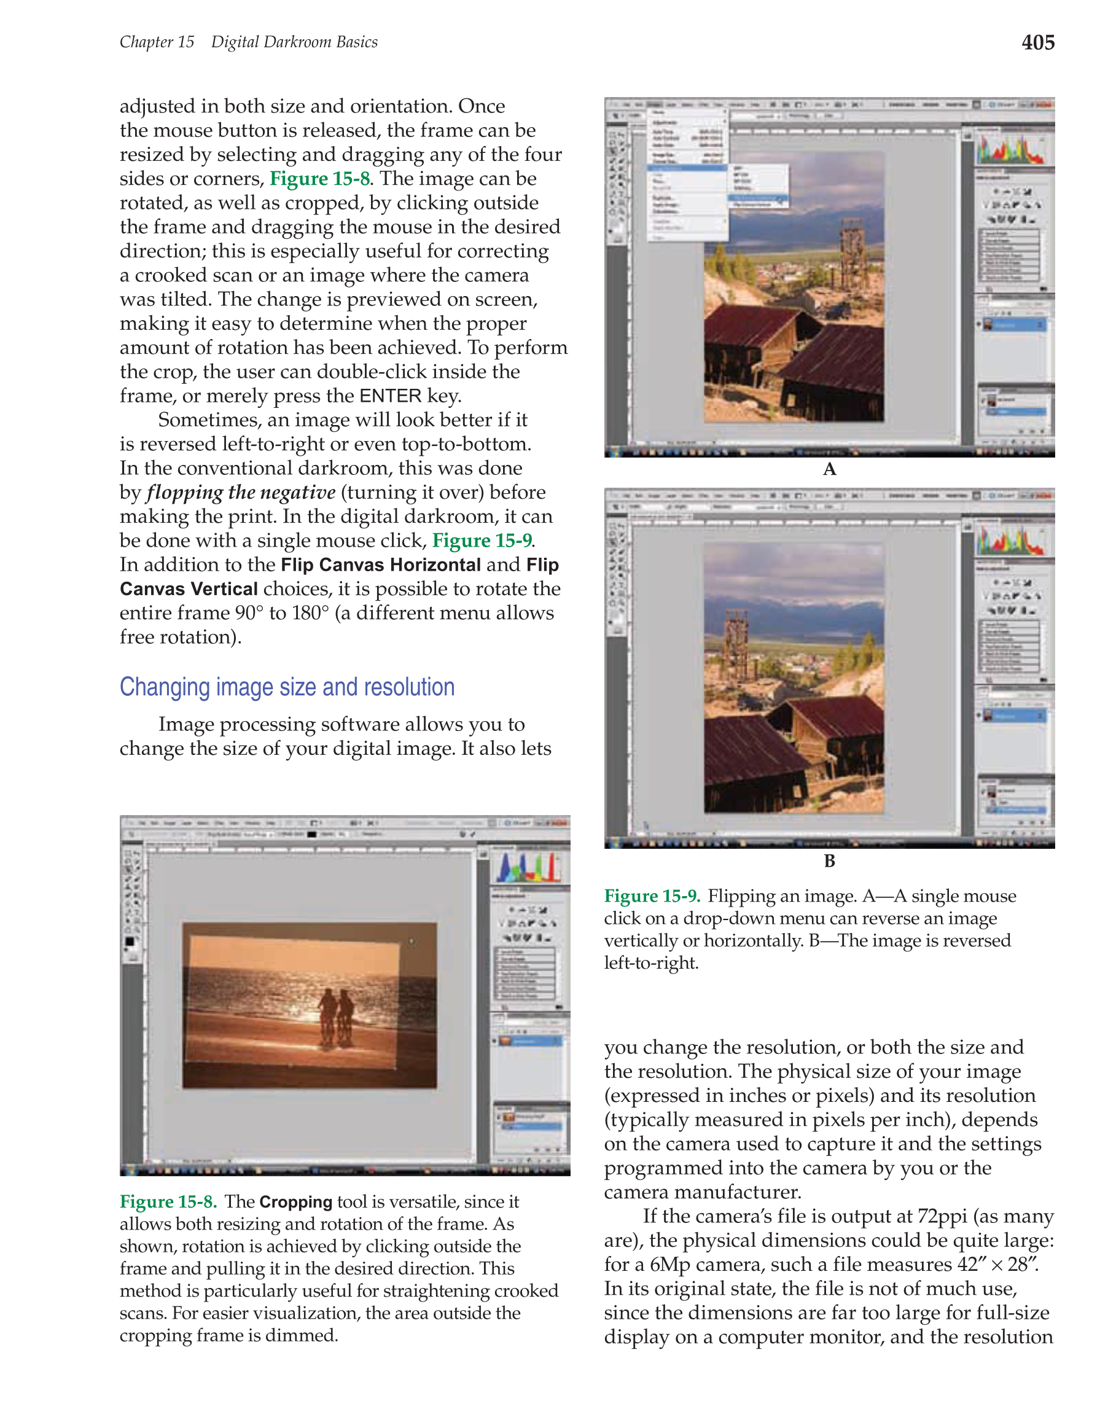Click Brightness/Contrast adjustment icon in screenshot A
1108x1425 pixels.
click(x=995, y=192)
